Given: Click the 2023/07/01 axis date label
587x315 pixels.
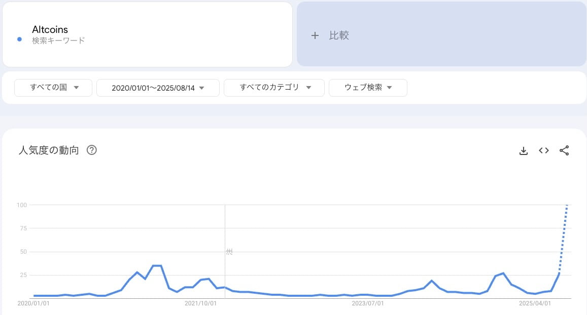Looking at the screenshot, I should click(x=368, y=303).
